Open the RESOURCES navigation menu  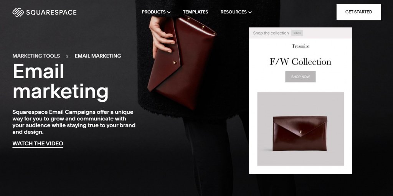tap(234, 12)
